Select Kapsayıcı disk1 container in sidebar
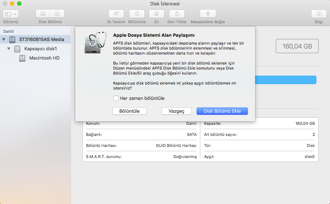This screenshot has height=204, width=330. [x=40, y=49]
